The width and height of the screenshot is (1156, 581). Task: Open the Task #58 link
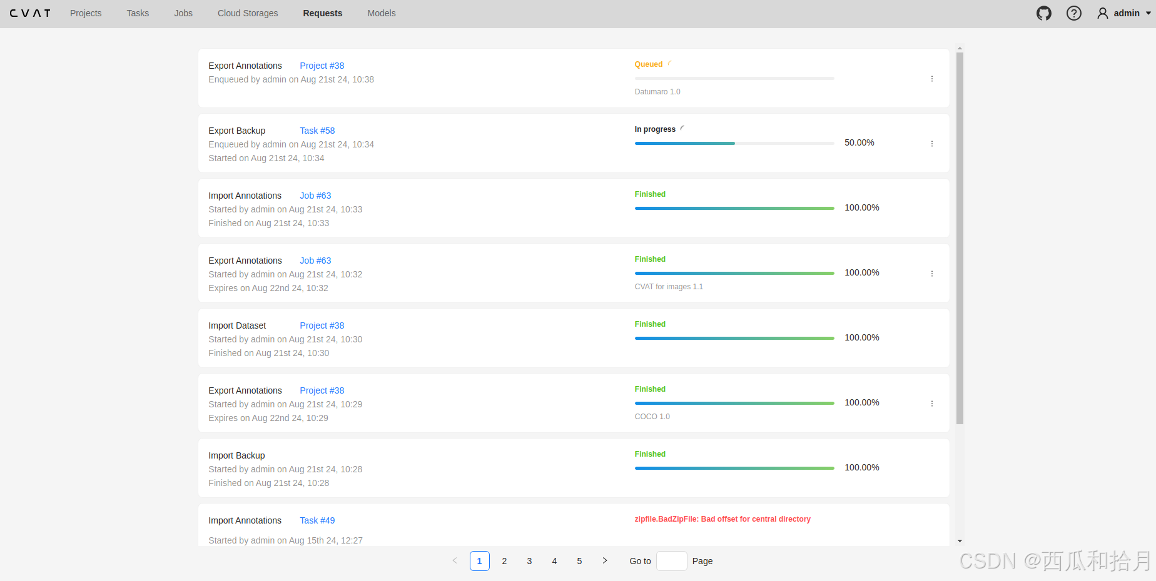(317, 131)
